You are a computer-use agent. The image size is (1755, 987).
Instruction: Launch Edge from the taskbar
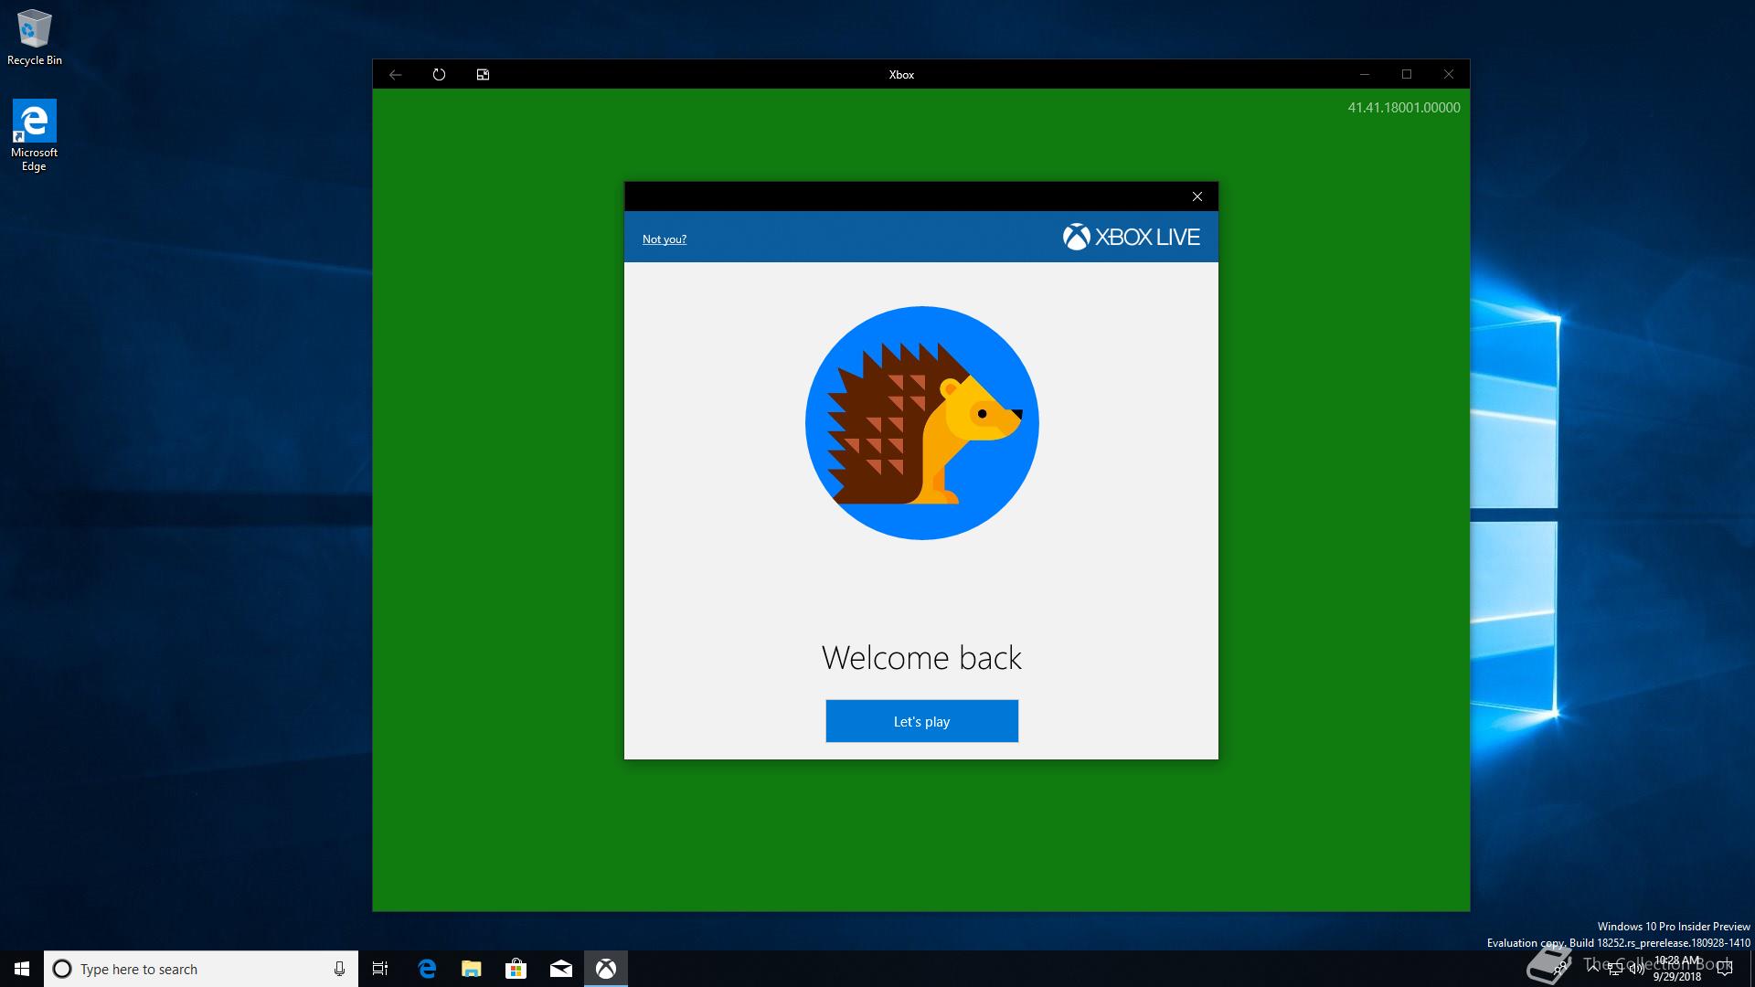click(427, 969)
